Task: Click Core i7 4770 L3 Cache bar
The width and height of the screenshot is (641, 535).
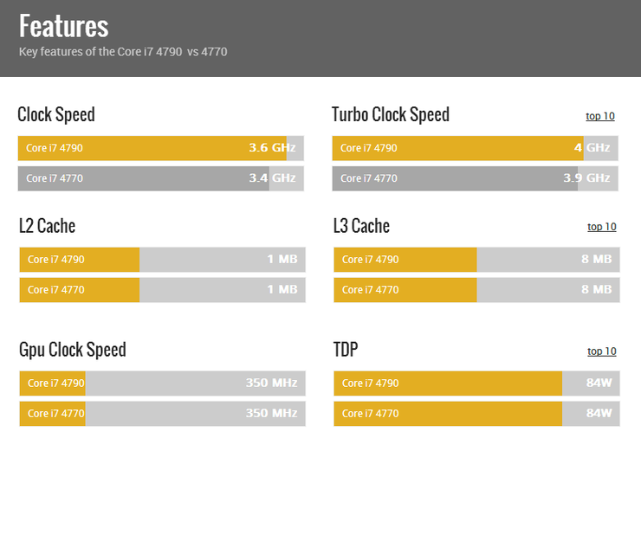Action: coord(476,290)
